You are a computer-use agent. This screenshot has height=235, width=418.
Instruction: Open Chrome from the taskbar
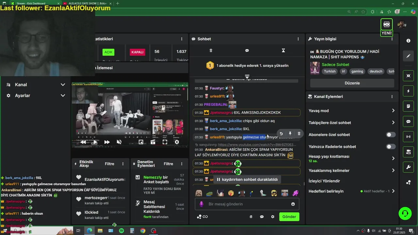[x=143, y=231]
